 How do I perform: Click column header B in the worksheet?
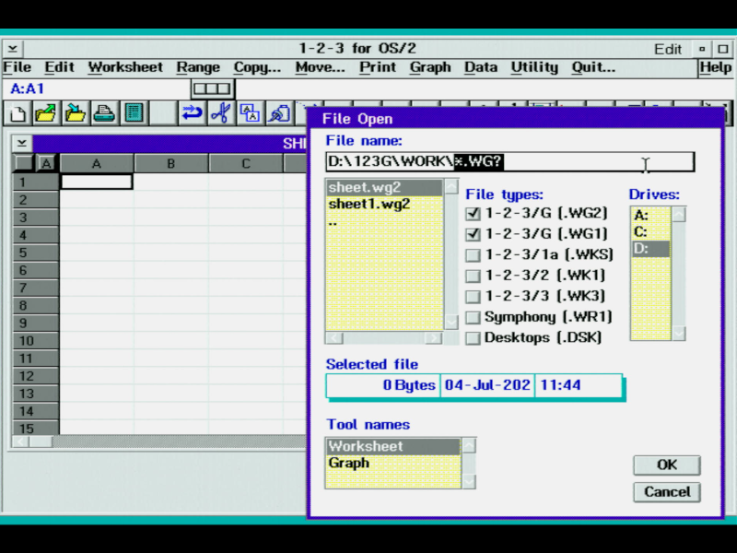tap(171, 164)
